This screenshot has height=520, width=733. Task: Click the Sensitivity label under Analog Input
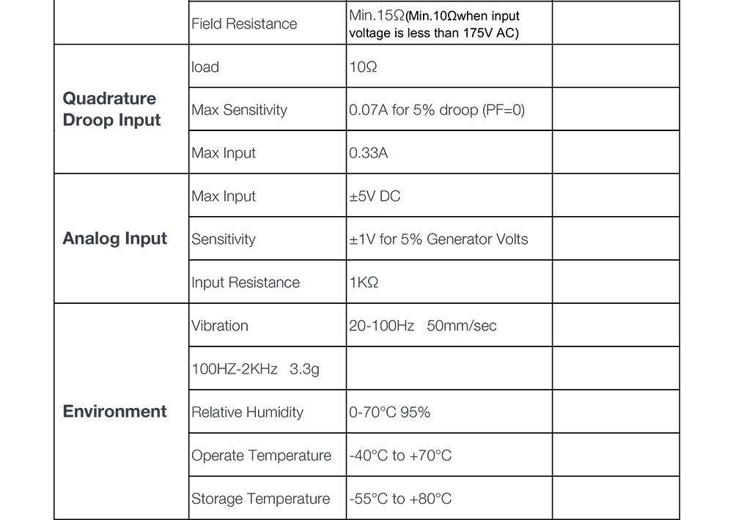pyautogui.click(x=224, y=239)
